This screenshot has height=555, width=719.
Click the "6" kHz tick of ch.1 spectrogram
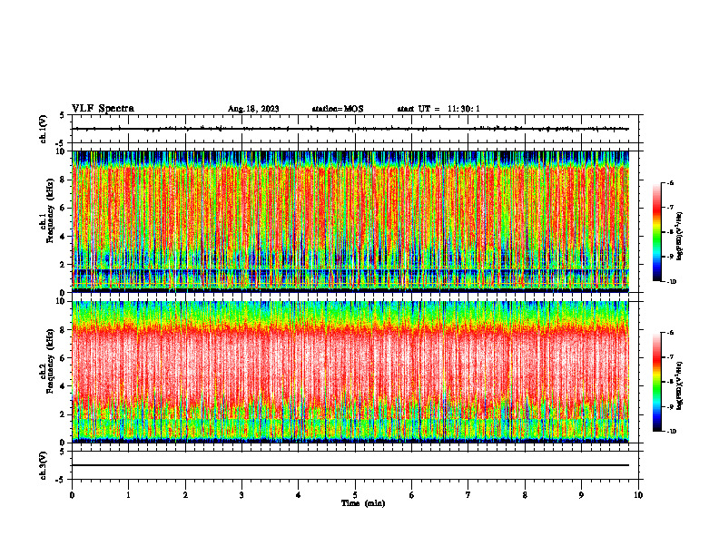pos(64,208)
